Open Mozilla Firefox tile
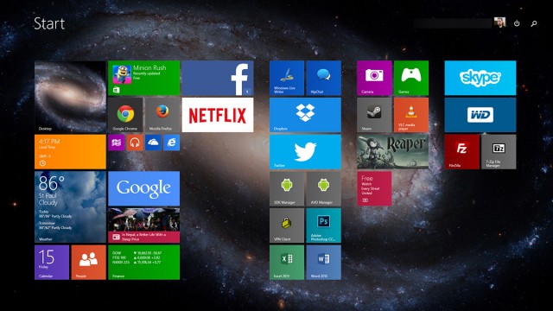This screenshot has height=311, width=553. pyautogui.click(x=162, y=115)
